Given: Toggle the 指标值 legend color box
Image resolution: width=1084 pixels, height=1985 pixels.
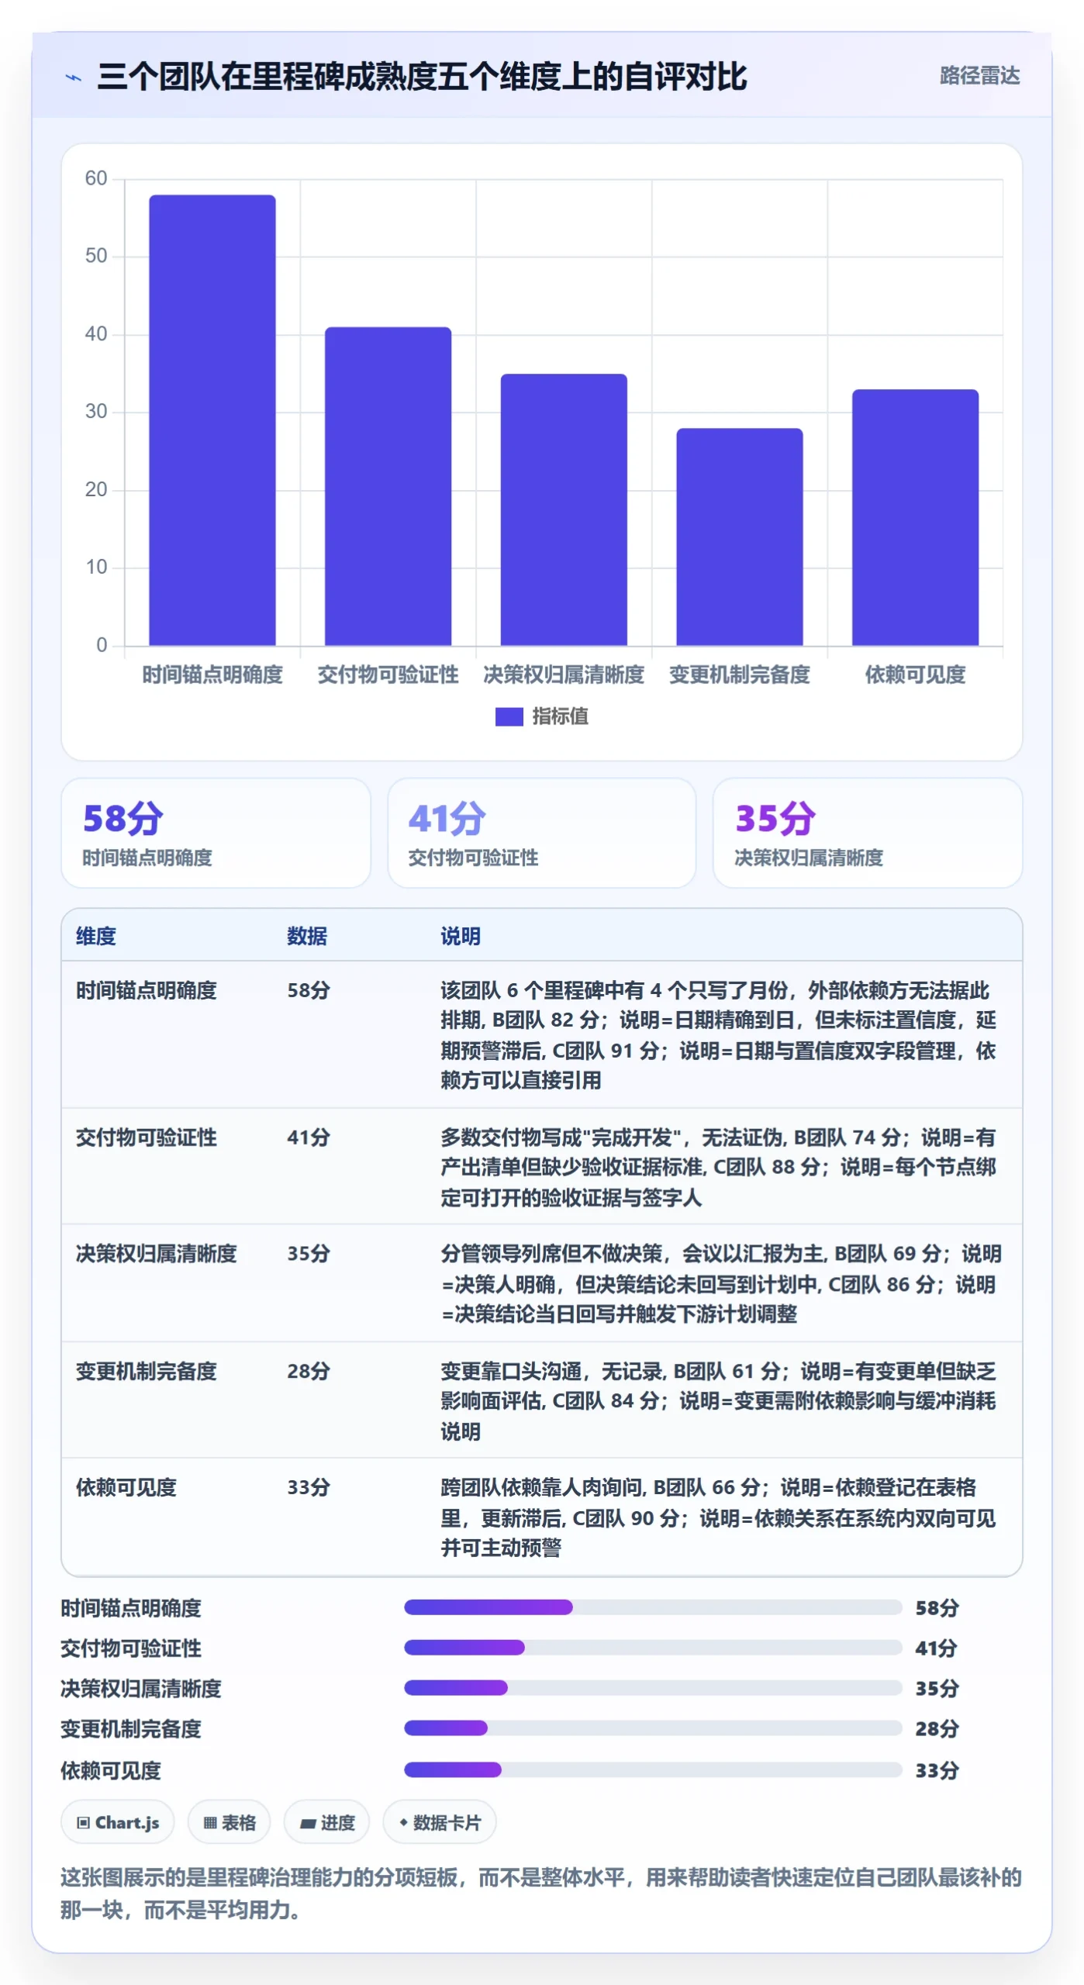Looking at the screenshot, I should (509, 716).
